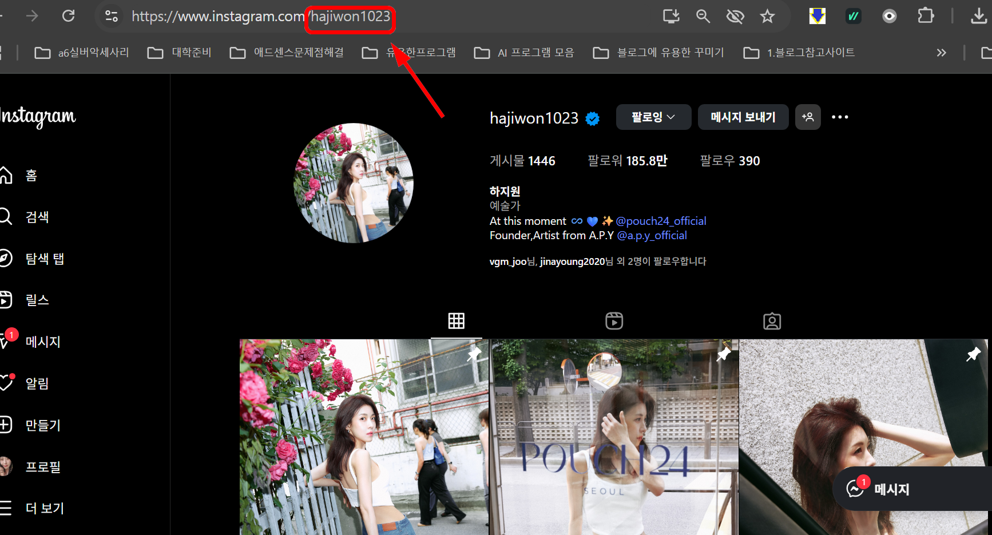This screenshot has width=992, height=535.
Task: Select the 검색 search icon in sidebar
Action: pos(6,216)
